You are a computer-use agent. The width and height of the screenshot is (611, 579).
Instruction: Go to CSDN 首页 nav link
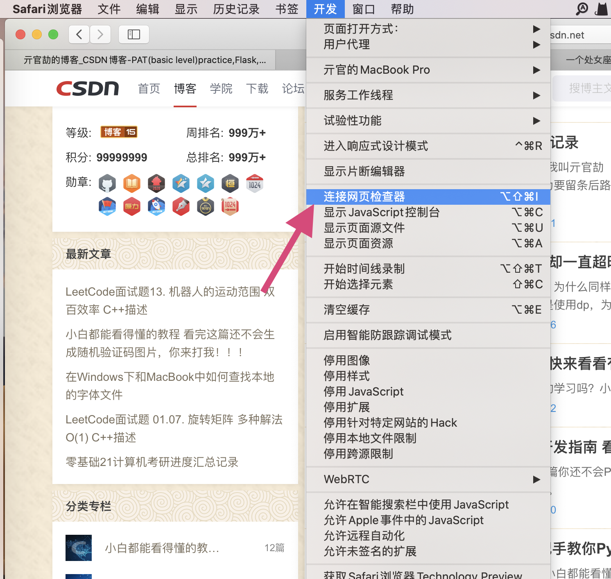149,88
